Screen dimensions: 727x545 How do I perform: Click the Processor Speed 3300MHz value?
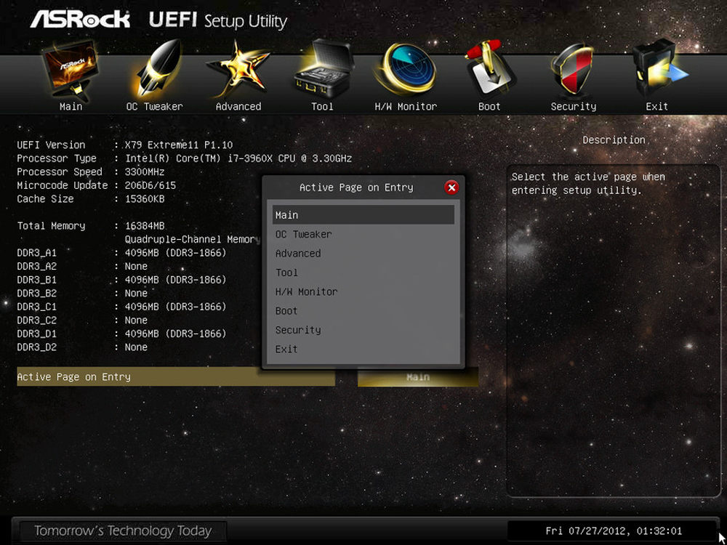[x=145, y=172]
